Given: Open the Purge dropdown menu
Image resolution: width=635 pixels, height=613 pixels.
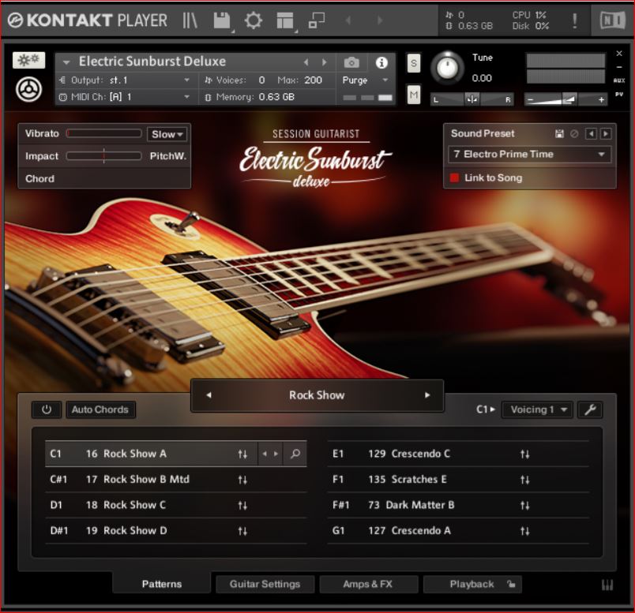Looking at the screenshot, I should tap(366, 80).
